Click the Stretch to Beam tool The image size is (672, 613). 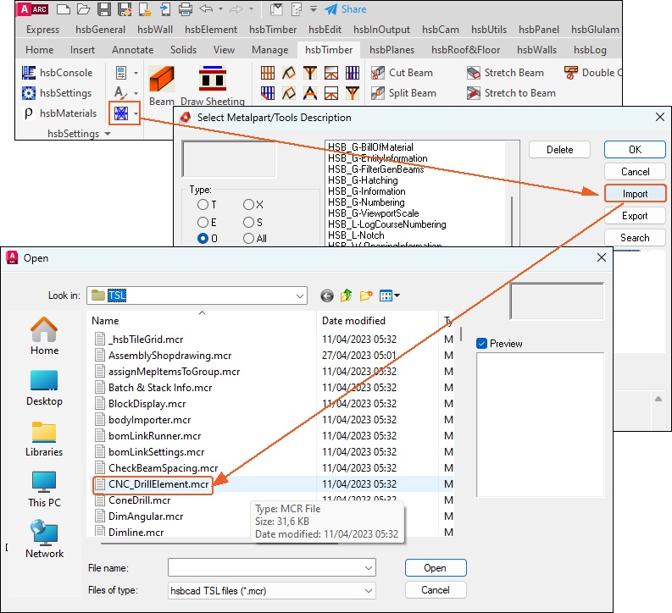(x=511, y=93)
